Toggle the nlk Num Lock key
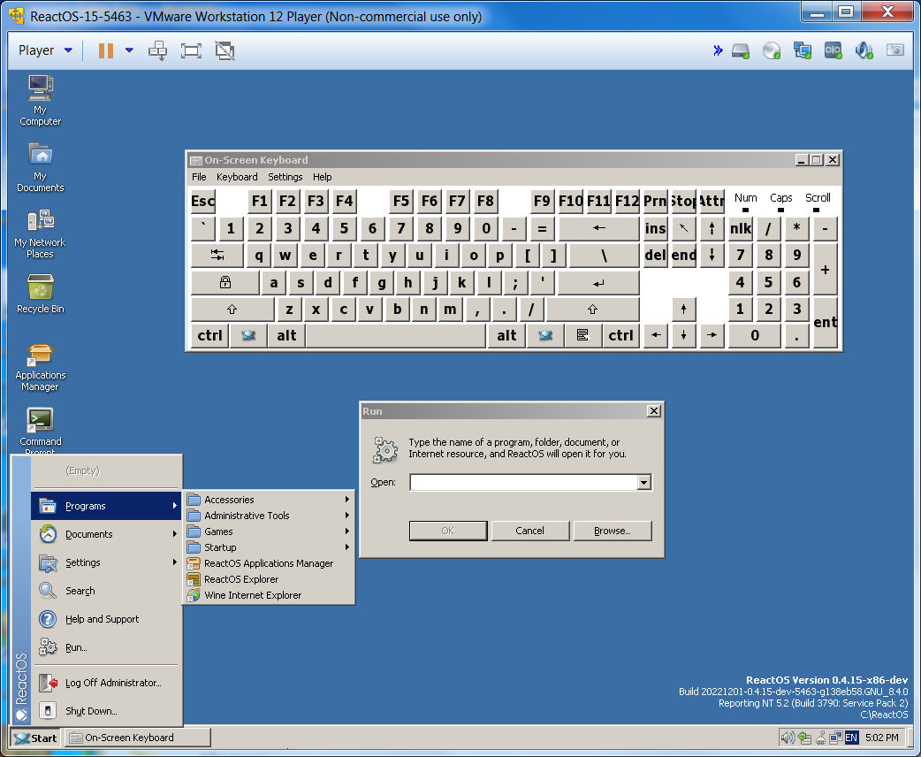921x757 pixels. click(741, 228)
